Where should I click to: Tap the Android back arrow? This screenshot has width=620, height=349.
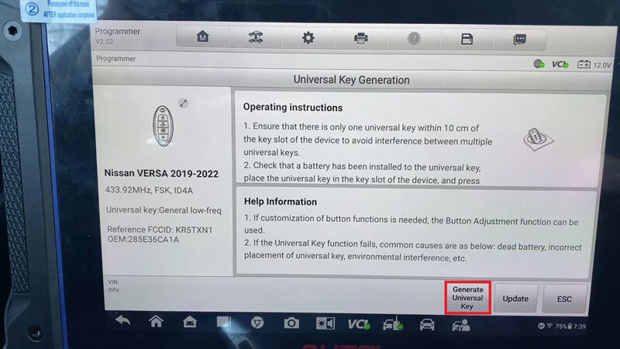pos(122,321)
